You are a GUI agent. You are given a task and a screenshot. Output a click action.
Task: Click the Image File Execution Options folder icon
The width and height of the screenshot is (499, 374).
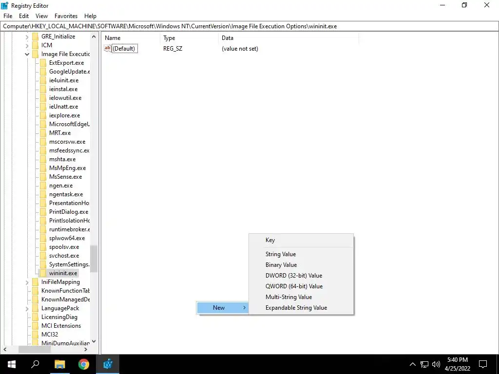coord(35,54)
